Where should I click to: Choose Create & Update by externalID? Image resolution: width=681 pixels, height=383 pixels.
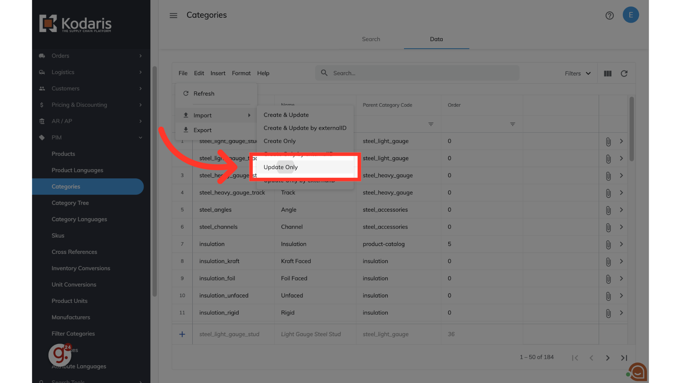[305, 128]
